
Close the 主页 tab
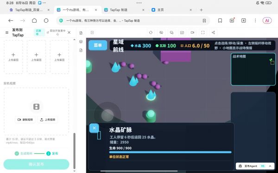click(191, 10)
